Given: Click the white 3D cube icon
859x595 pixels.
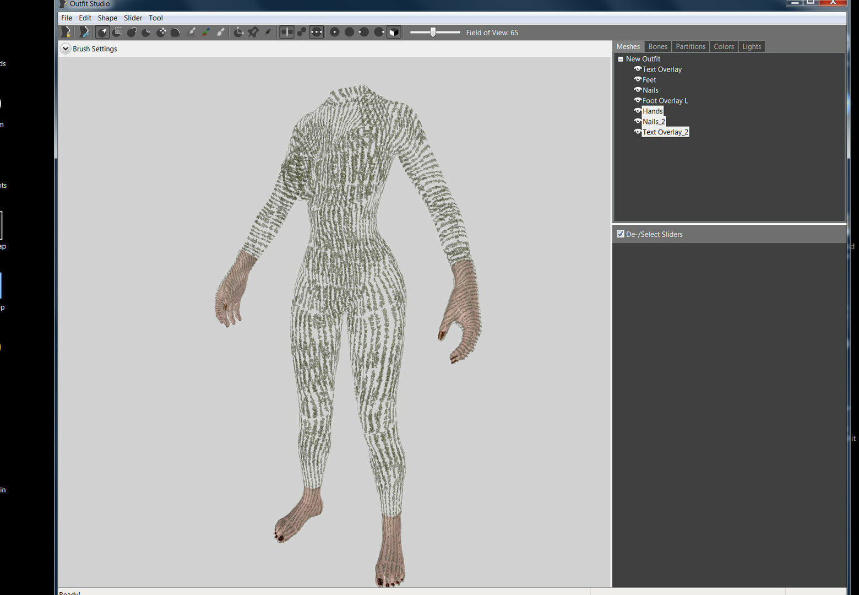Looking at the screenshot, I should click(394, 32).
